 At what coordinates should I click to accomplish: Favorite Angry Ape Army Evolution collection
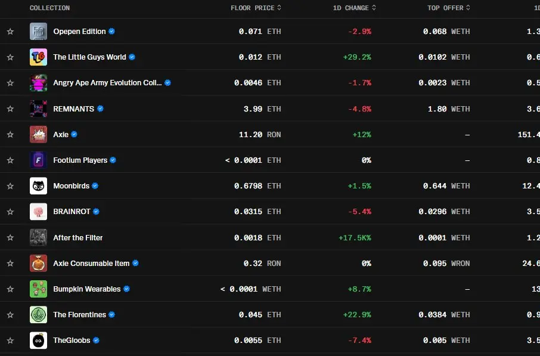10,83
